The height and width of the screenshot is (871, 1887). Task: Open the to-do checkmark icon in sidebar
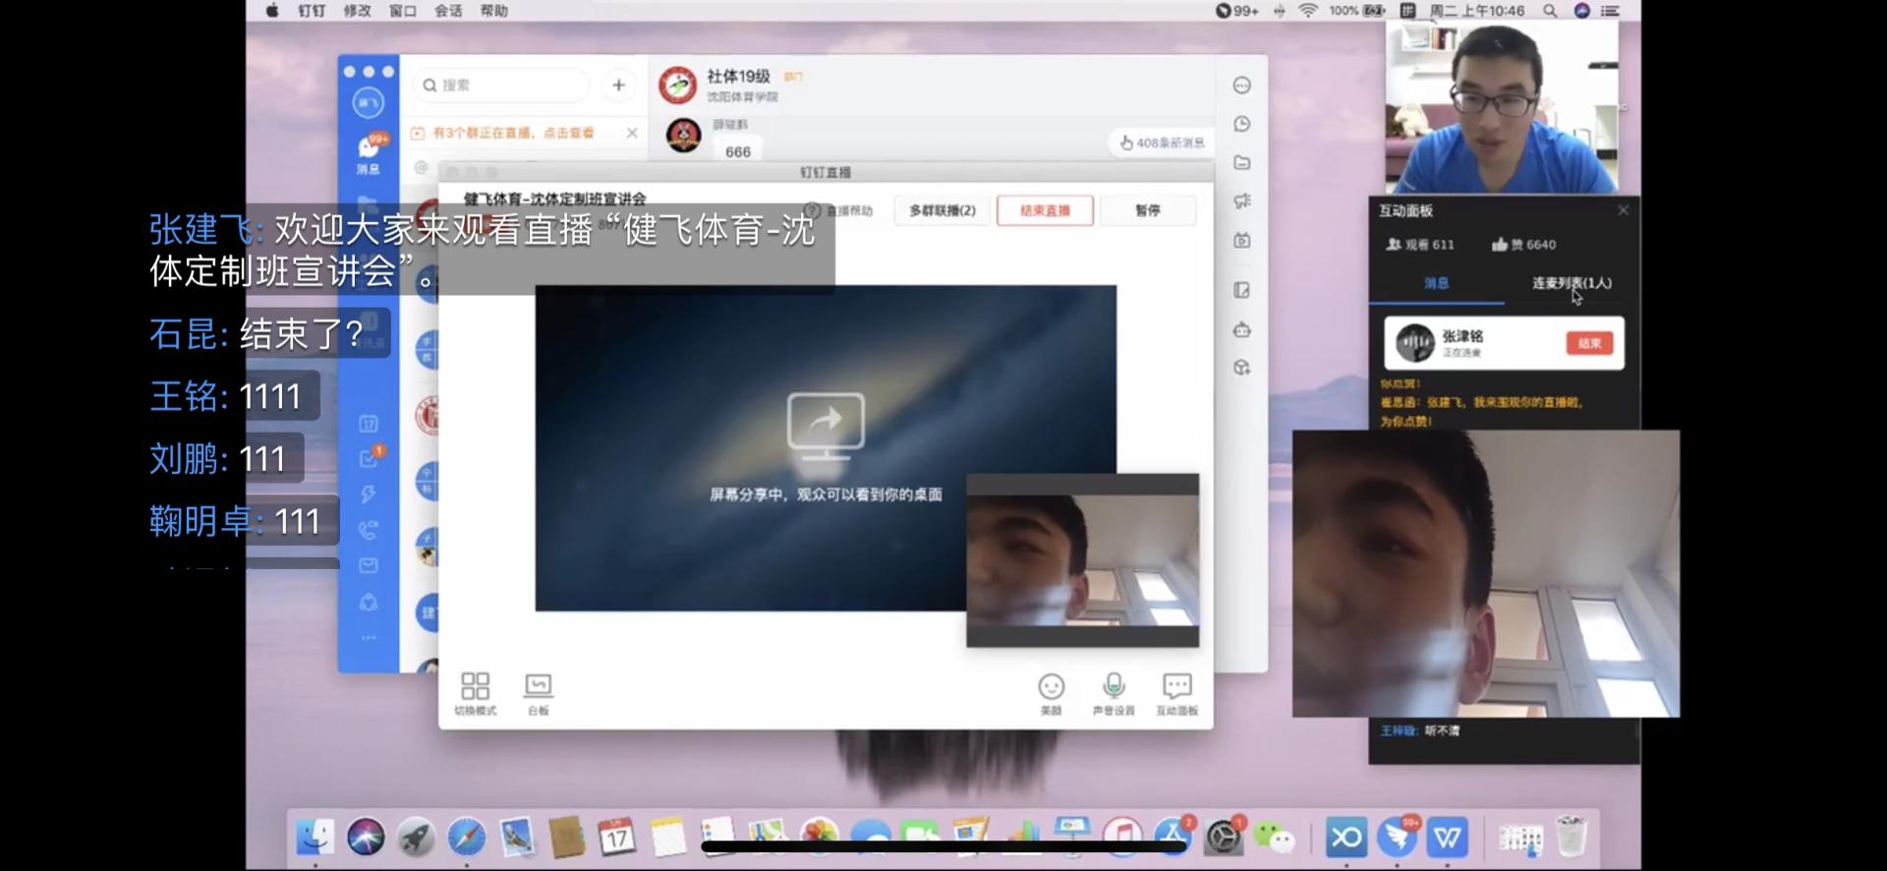point(369,458)
